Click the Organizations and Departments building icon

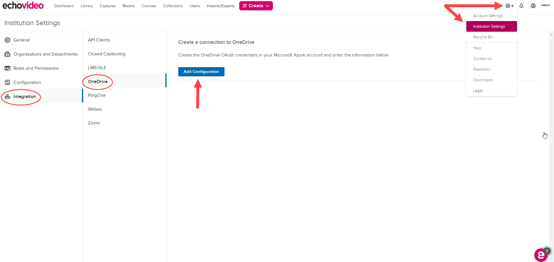click(8, 54)
